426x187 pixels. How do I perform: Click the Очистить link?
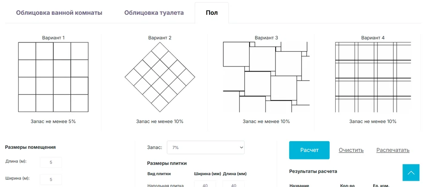[351, 150]
